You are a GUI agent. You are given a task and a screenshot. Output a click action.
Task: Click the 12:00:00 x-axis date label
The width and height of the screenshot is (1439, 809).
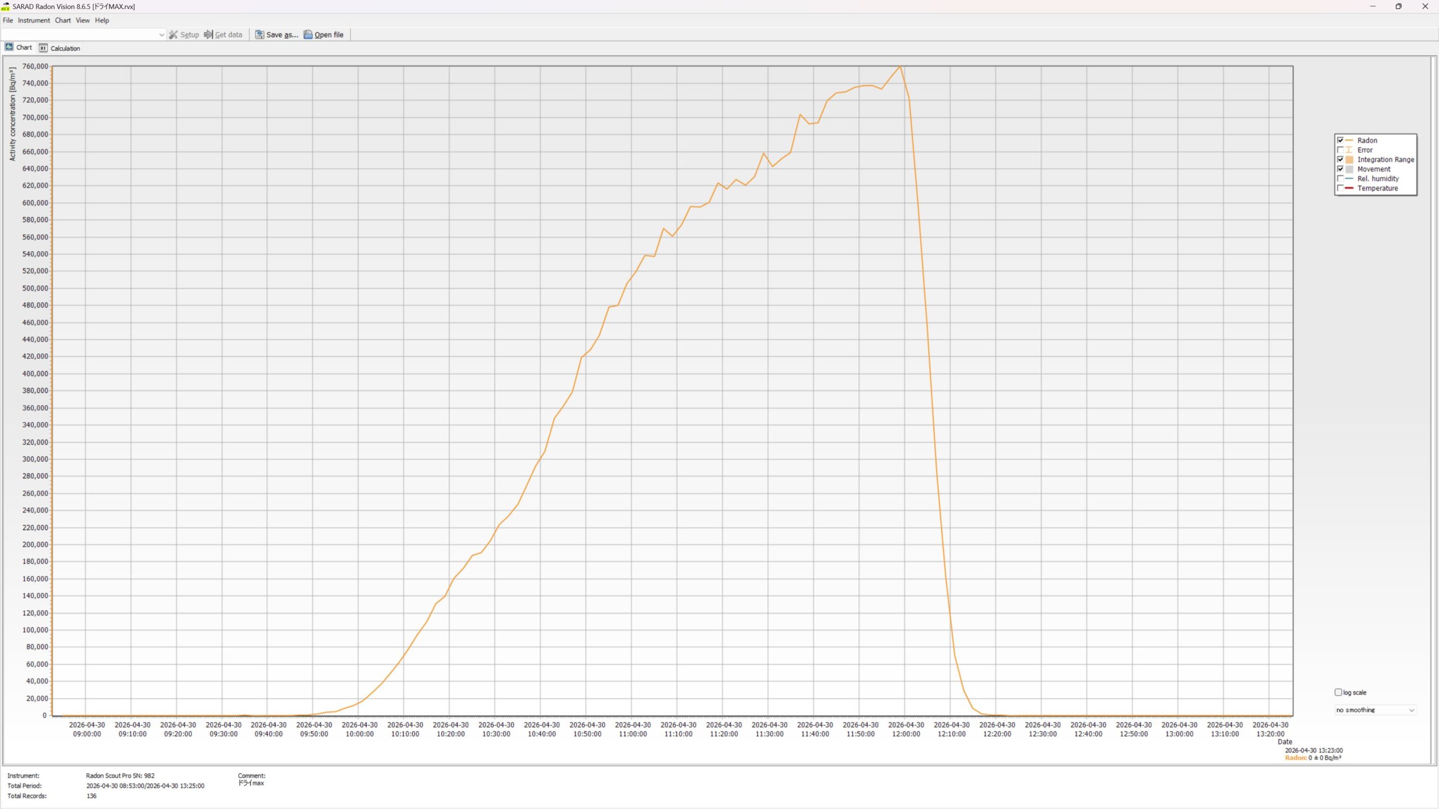pyautogui.click(x=906, y=729)
